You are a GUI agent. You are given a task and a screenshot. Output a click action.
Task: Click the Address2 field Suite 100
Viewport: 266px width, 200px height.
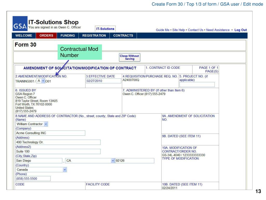pos(58,151)
